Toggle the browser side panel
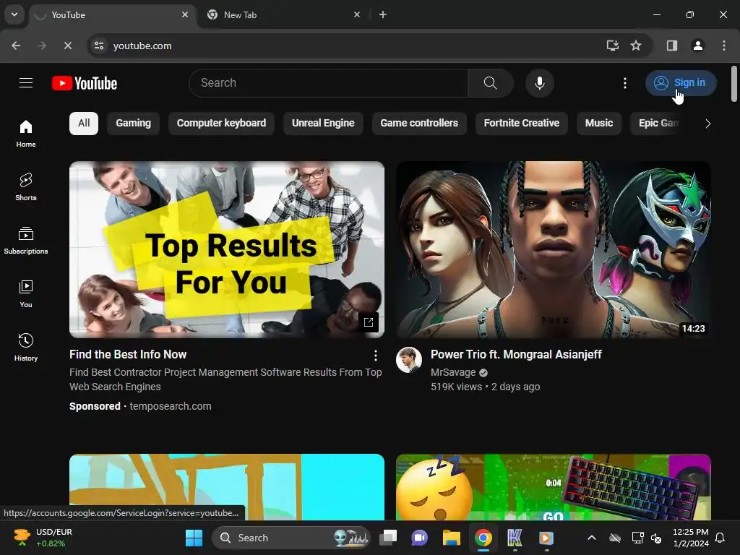 pos(671,46)
